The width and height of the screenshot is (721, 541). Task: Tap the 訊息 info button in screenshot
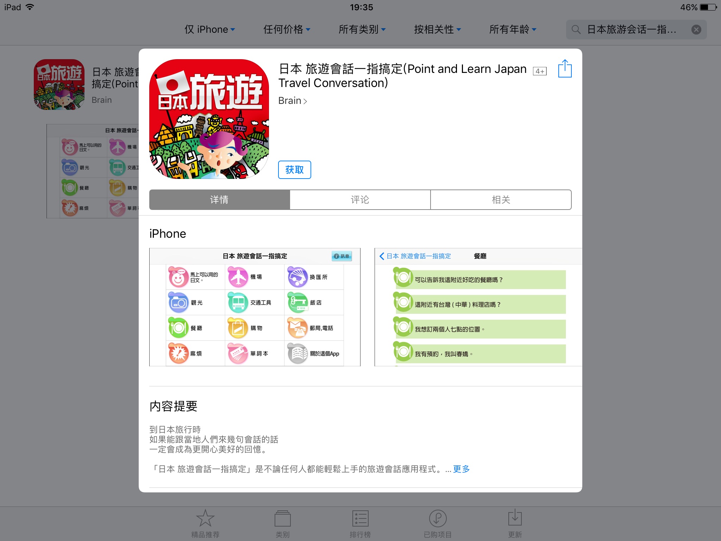(x=341, y=256)
